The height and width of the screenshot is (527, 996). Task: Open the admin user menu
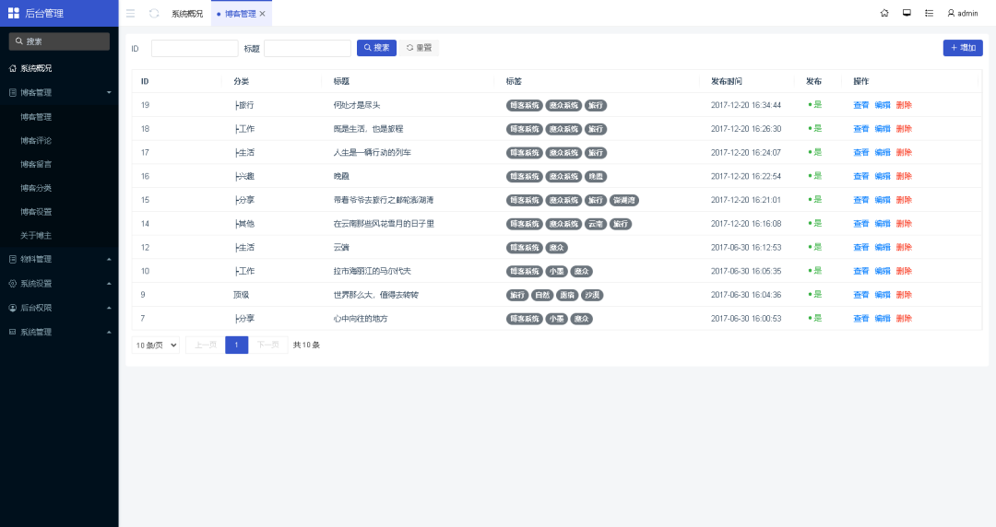click(x=962, y=13)
